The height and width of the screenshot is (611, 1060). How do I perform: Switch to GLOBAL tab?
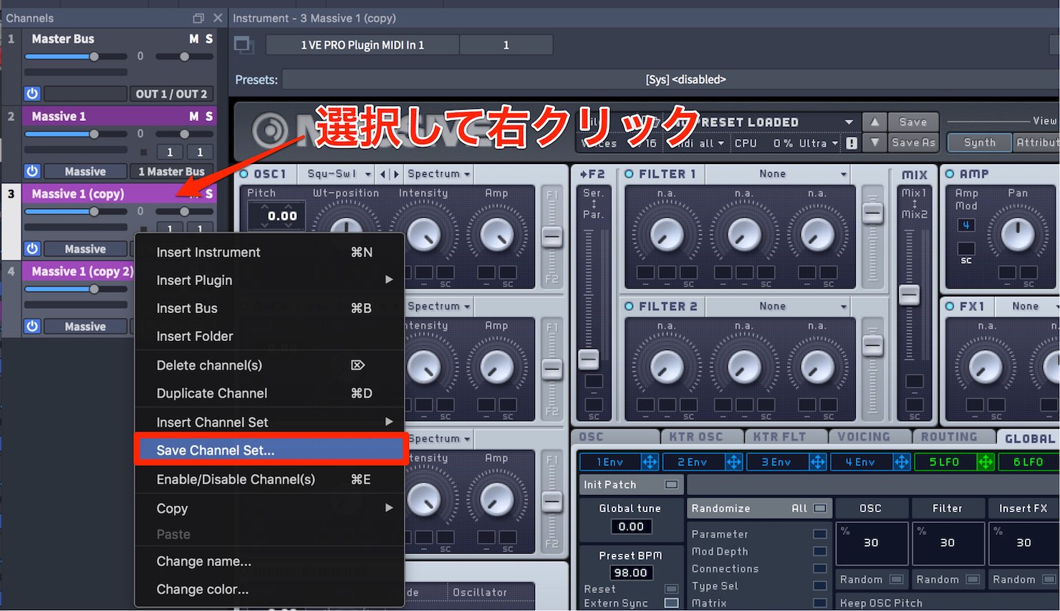1028,438
